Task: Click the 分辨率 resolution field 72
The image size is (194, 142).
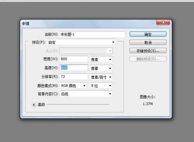Action: [74, 77]
